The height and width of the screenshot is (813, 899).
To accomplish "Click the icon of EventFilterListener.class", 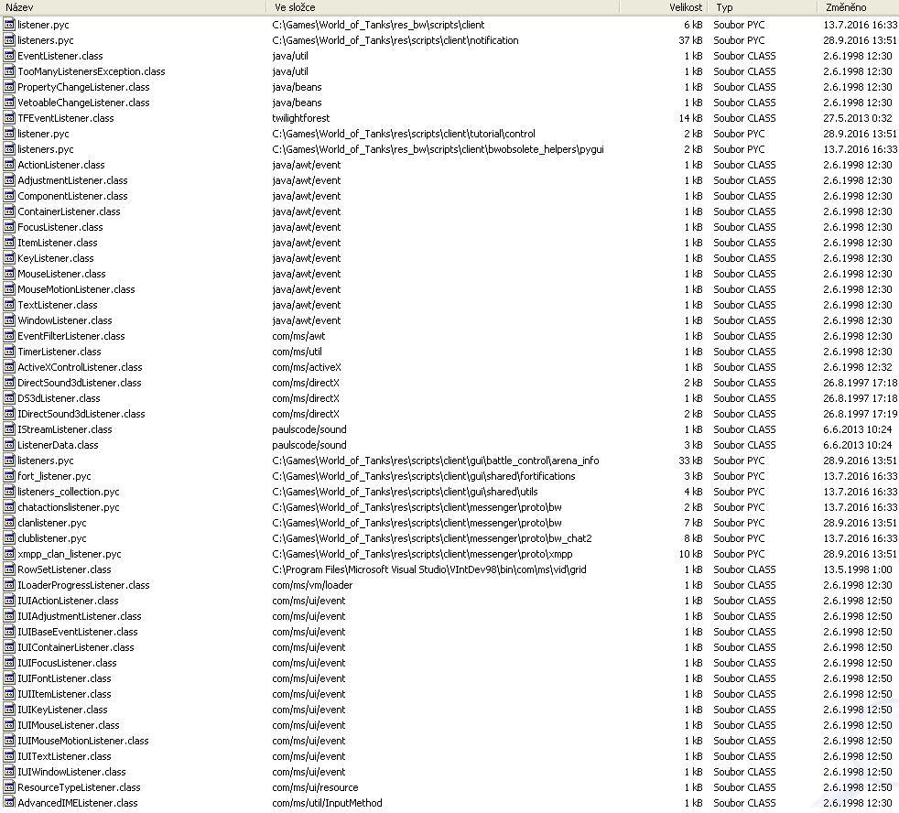I will click(x=8, y=335).
